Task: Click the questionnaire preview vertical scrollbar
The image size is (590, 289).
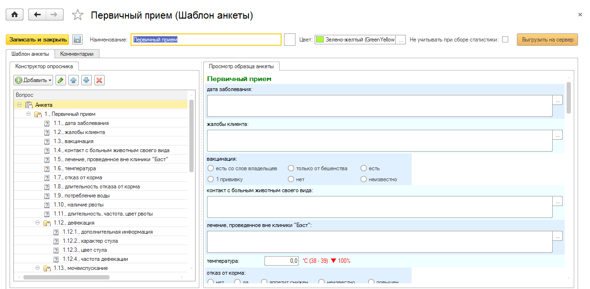Action: tap(568, 98)
